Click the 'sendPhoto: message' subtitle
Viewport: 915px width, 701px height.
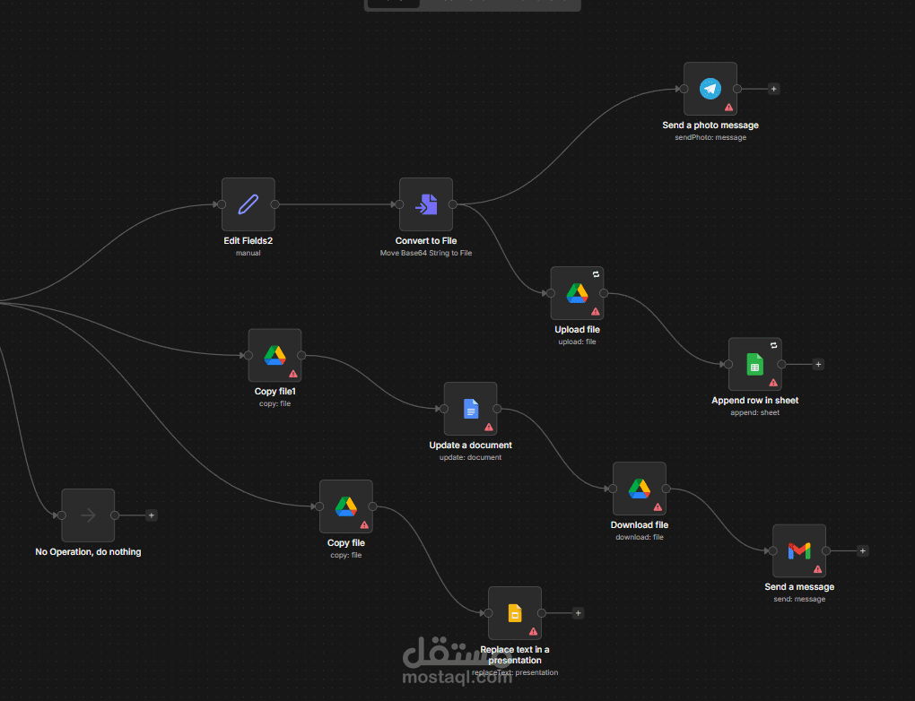tap(710, 138)
